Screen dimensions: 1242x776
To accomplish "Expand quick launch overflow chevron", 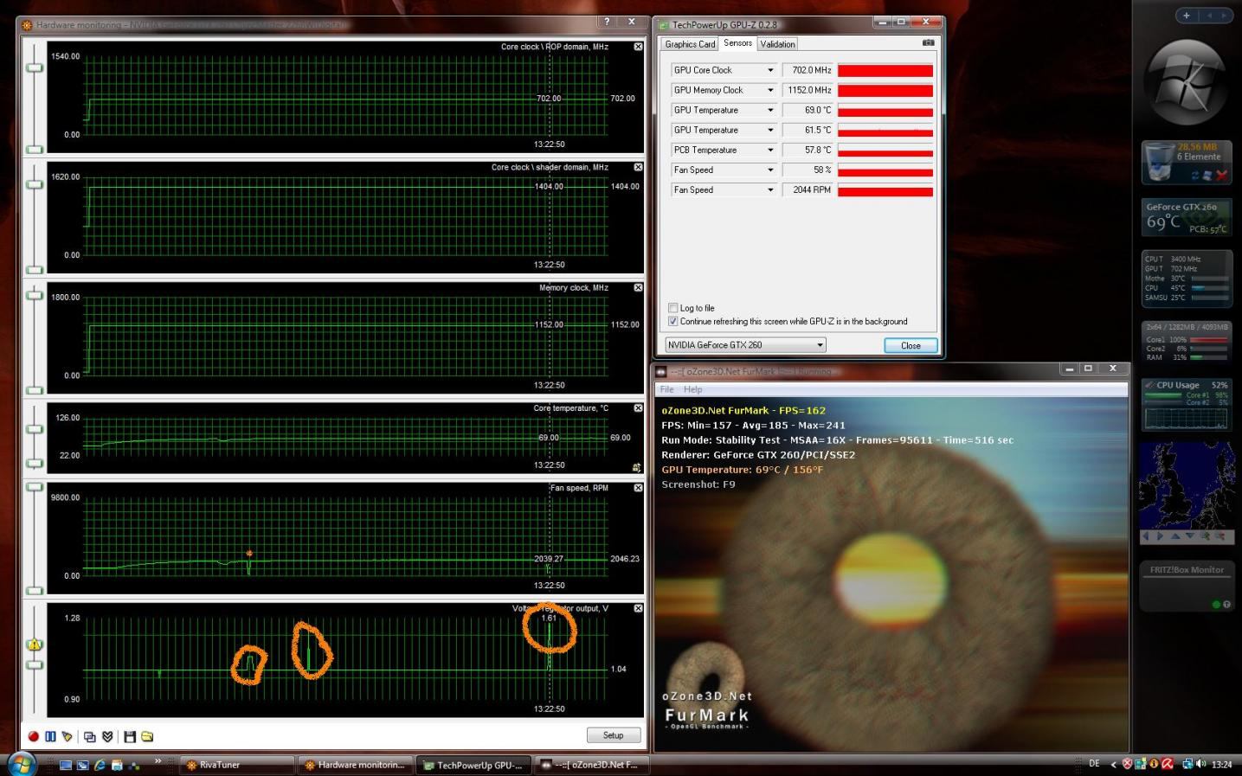I will pyautogui.click(x=158, y=760).
